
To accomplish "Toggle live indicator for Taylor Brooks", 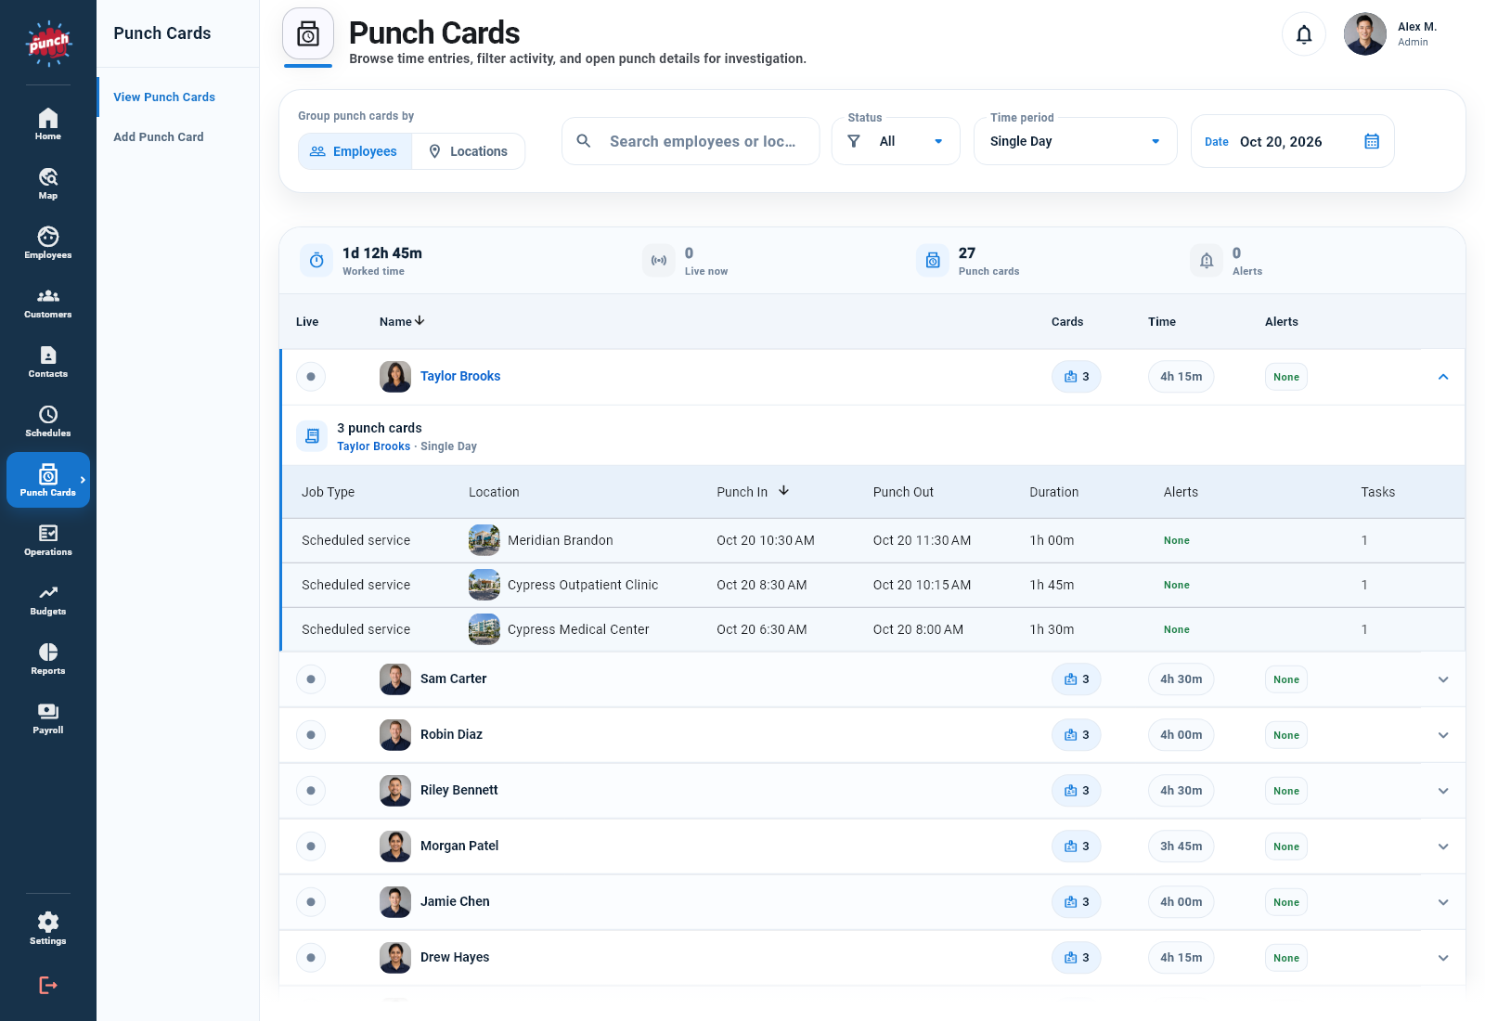I will click(x=311, y=377).
